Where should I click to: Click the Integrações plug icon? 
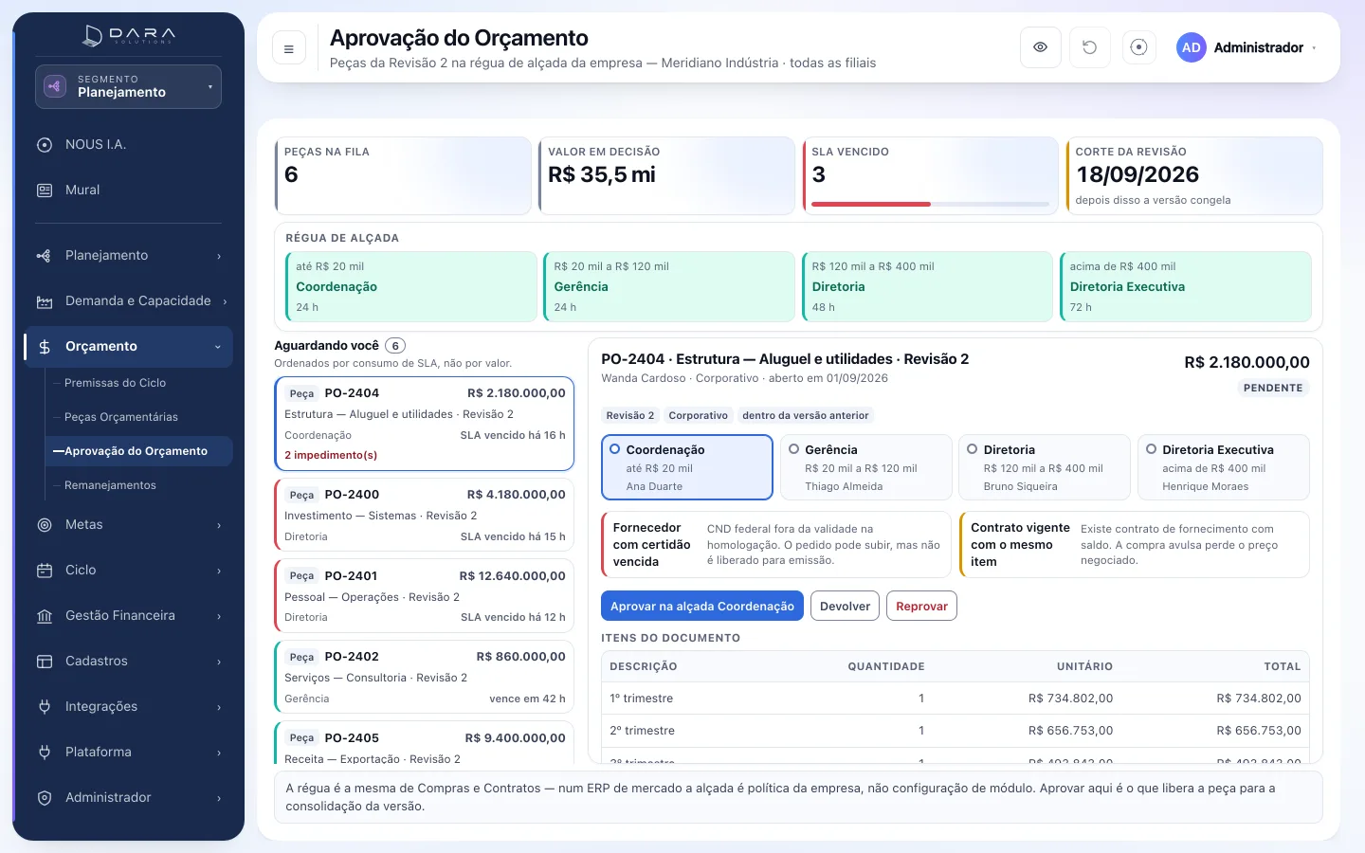[x=44, y=707]
